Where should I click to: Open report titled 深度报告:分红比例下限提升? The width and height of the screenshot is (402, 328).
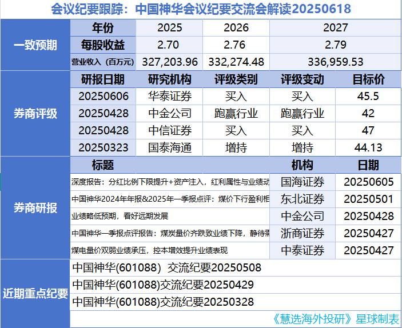pos(170,182)
